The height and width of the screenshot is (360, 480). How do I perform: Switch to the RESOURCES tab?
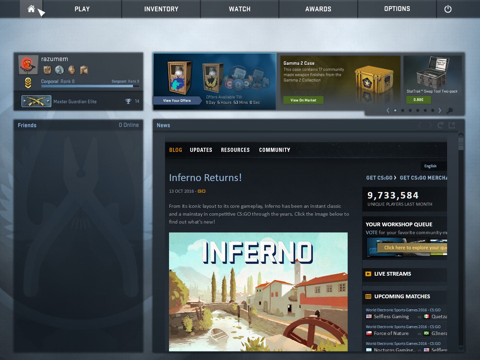point(235,150)
